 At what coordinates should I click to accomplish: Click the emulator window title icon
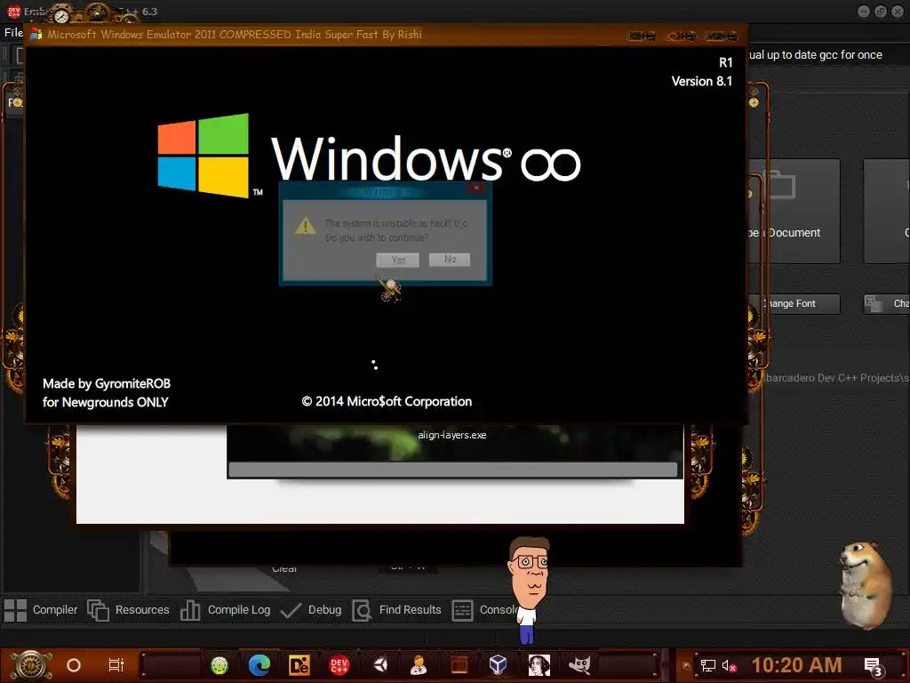click(x=36, y=35)
